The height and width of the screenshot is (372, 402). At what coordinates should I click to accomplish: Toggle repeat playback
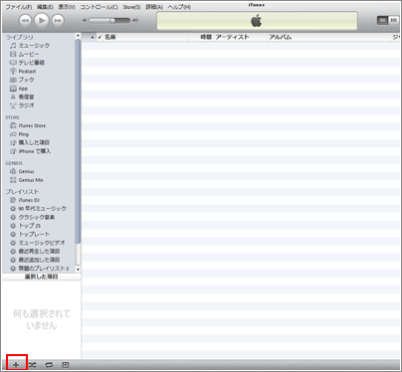point(49,365)
